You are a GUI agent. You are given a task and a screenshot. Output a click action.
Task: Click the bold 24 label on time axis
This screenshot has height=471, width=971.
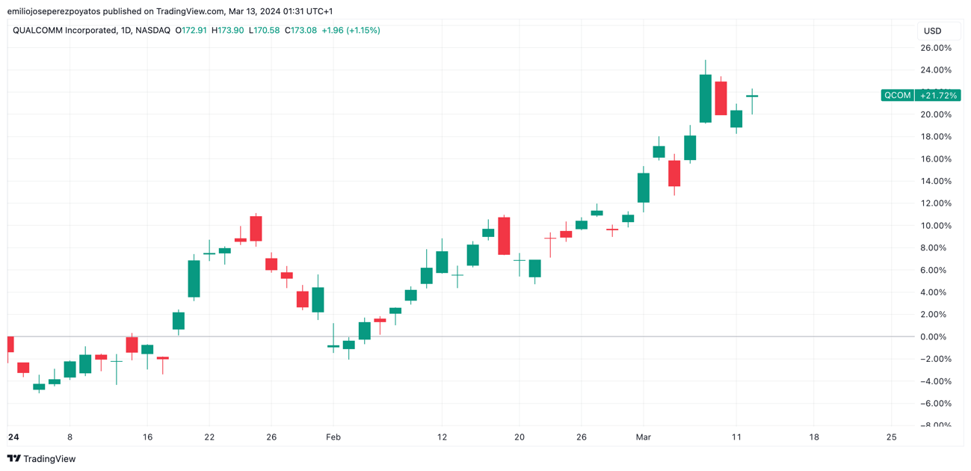(13, 437)
